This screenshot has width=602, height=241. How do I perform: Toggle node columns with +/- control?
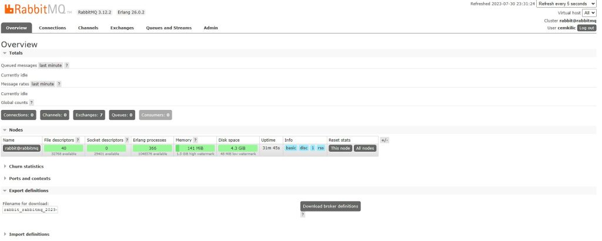click(384, 140)
